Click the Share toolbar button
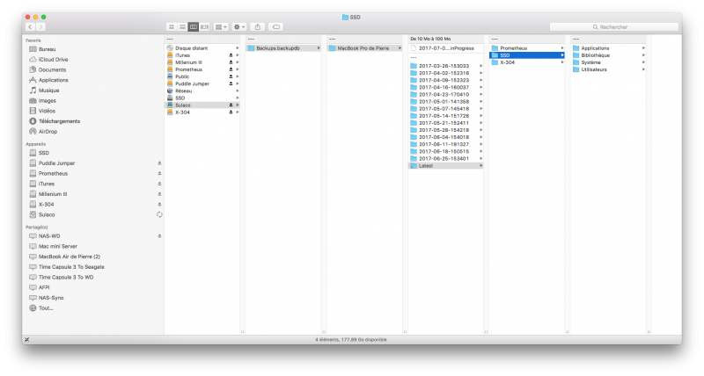Image resolution: width=704 pixels, height=376 pixels. tap(258, 27)
